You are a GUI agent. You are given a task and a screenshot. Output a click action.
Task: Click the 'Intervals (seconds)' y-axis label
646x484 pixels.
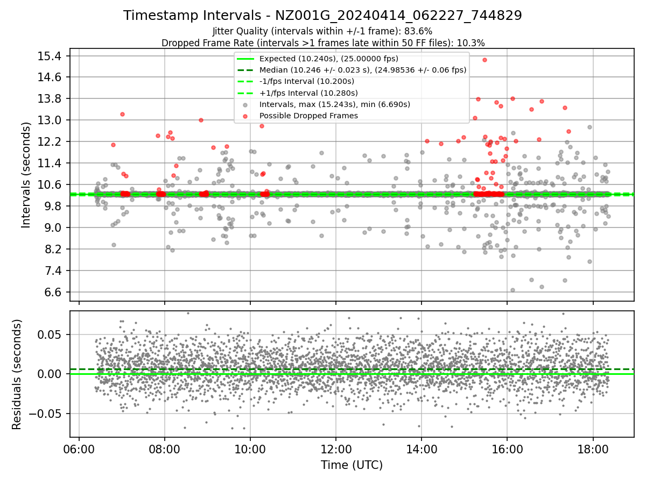tap(26, 174)
